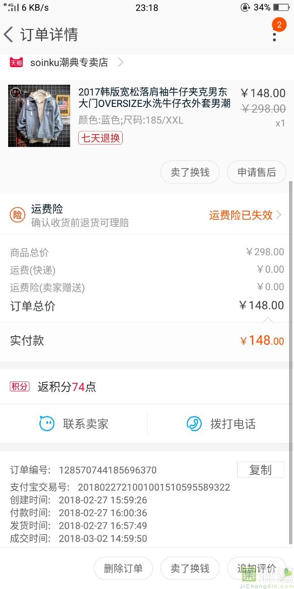Click the page scrollbar on right edge

pyautogui.click(x=291, y=362)
